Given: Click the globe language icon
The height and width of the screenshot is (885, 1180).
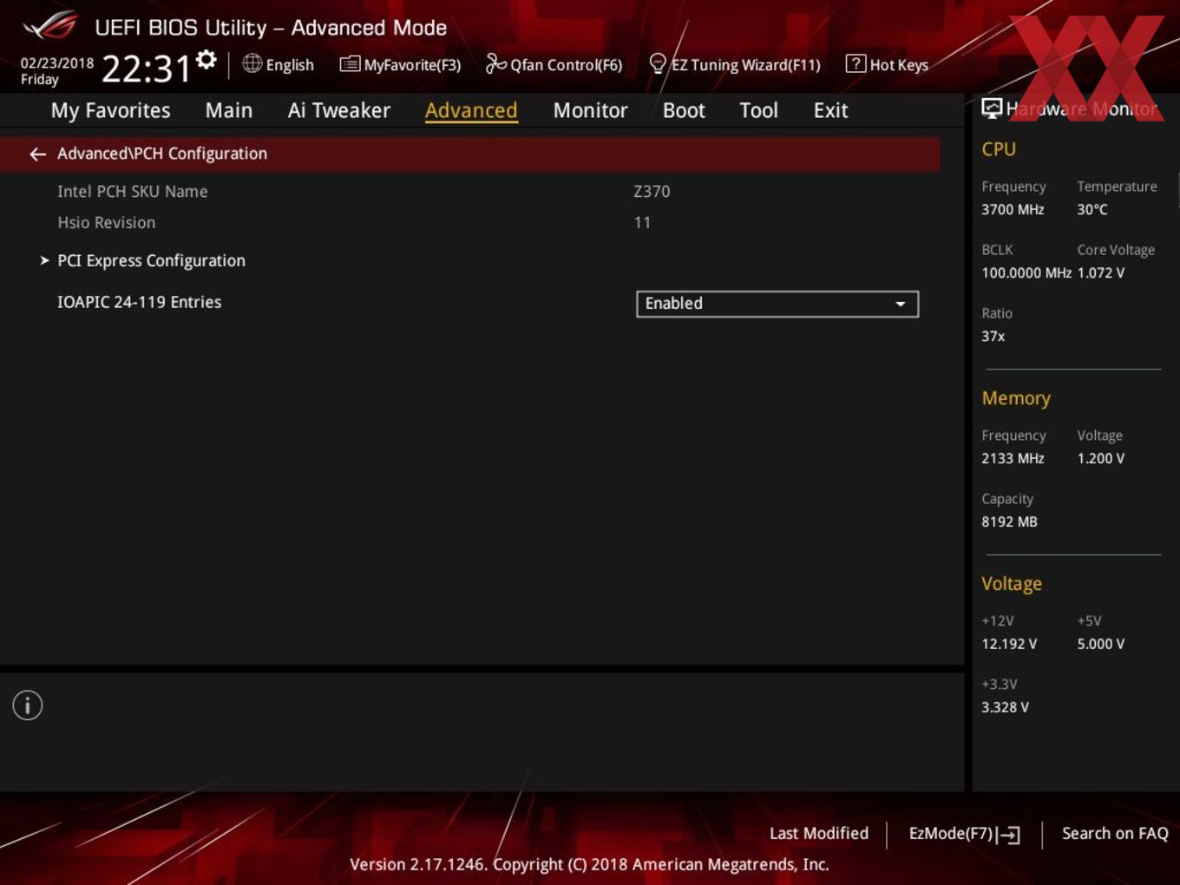Looking at the screenshot, I should click(252, 63).
